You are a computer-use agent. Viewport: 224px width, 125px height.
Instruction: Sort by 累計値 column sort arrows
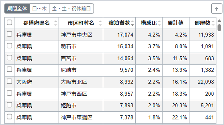tap(186, 23)
